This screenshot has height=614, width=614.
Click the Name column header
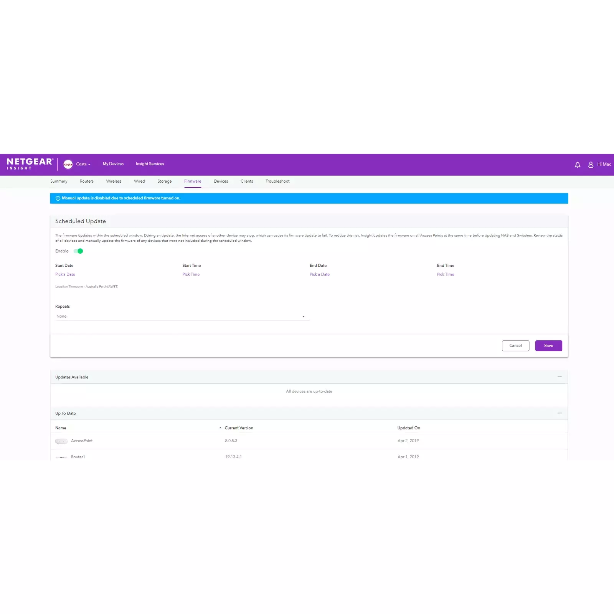pyautogui.click(x=61, y=428)
